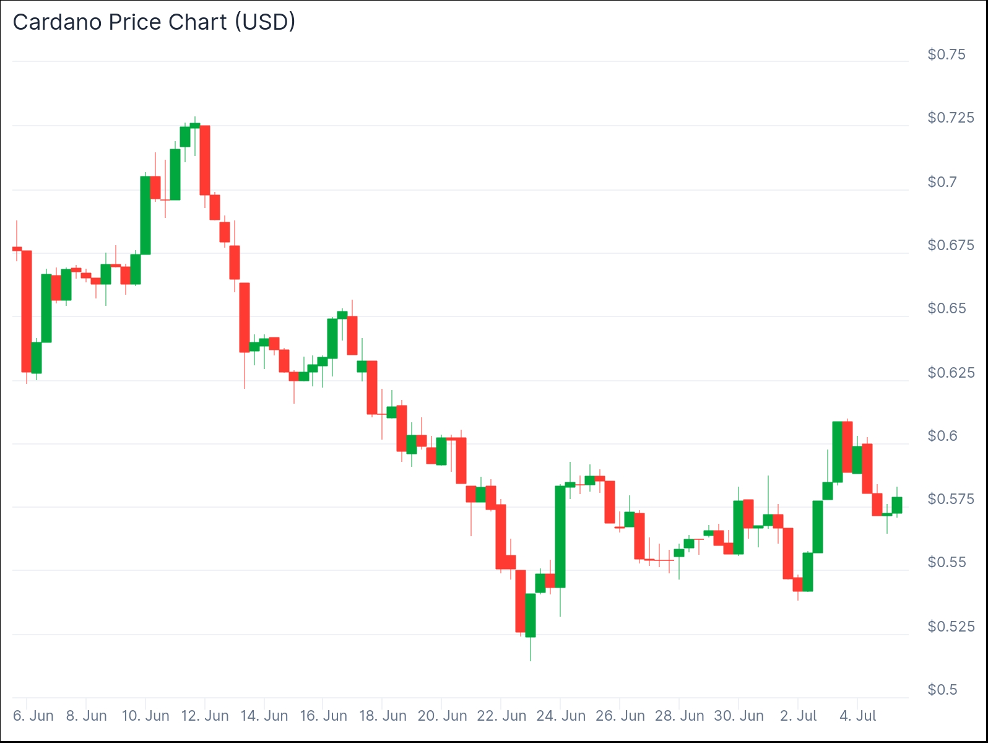This screenshot has width=988, height=743.
Task: Select the 2. Jul date label
Action: [x=799, y=716]
